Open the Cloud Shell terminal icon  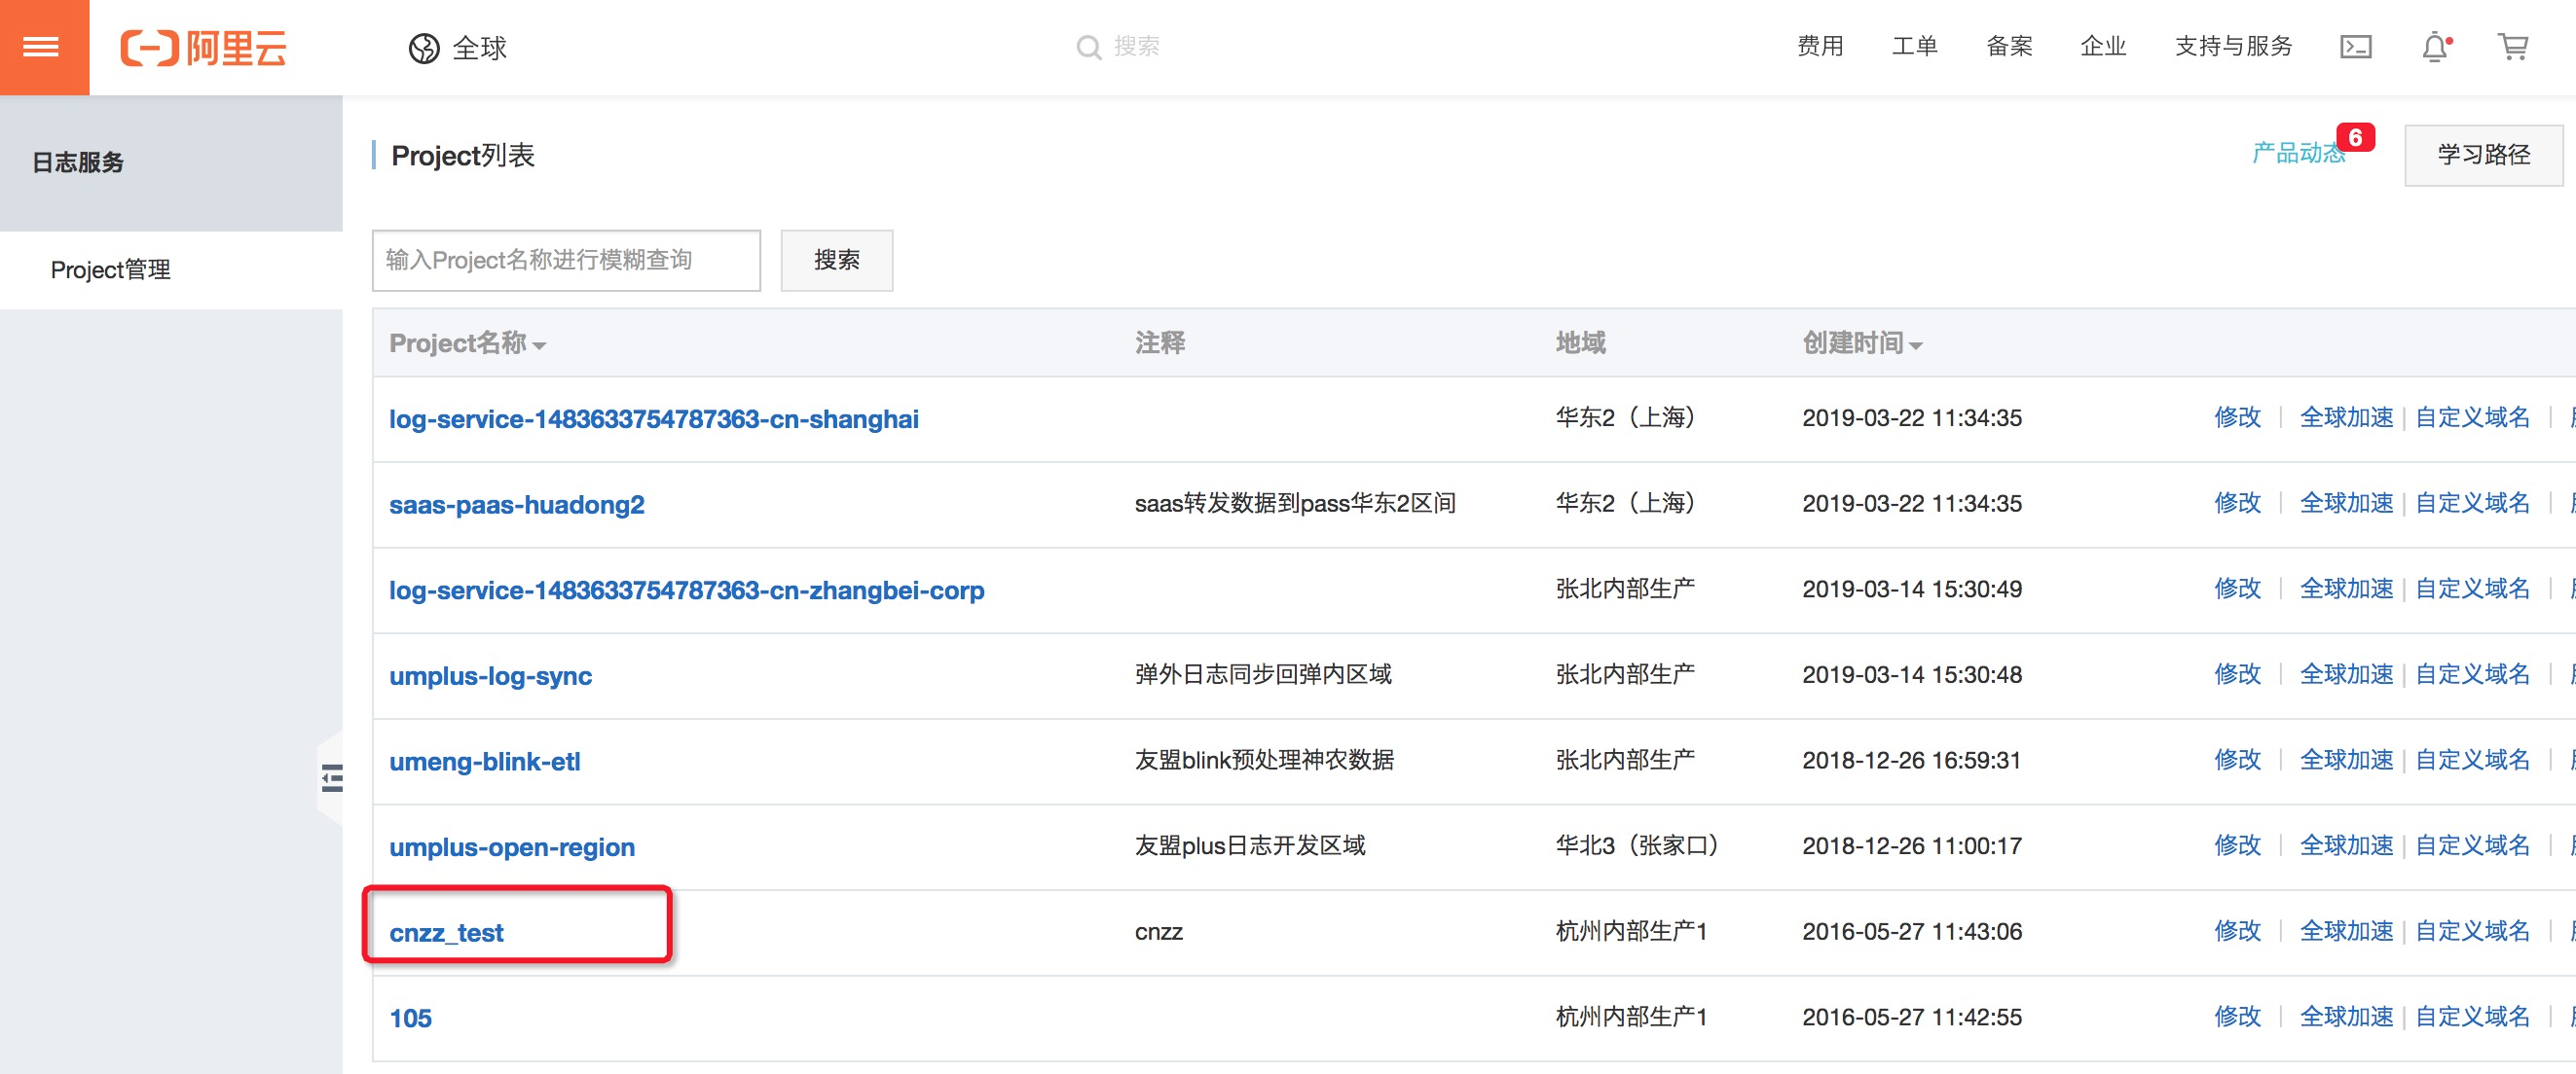coord(2355,47)
